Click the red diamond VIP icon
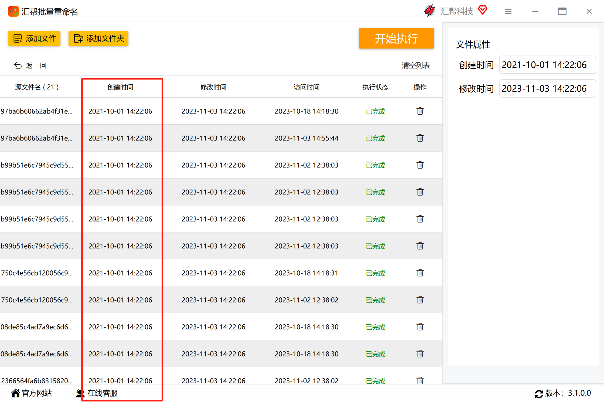This screenshot has height=402, width=604. (x=482, y=11)
